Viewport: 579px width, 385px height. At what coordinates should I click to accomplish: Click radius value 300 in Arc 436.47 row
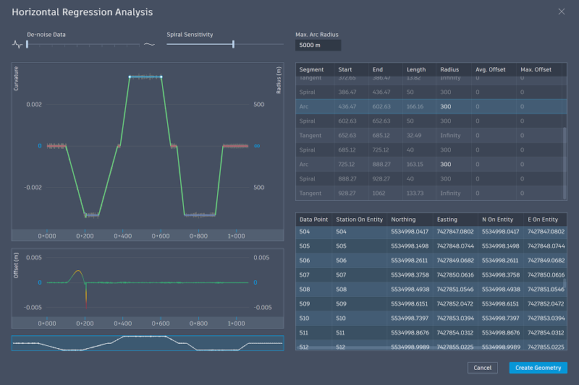[x=445, y=106]
